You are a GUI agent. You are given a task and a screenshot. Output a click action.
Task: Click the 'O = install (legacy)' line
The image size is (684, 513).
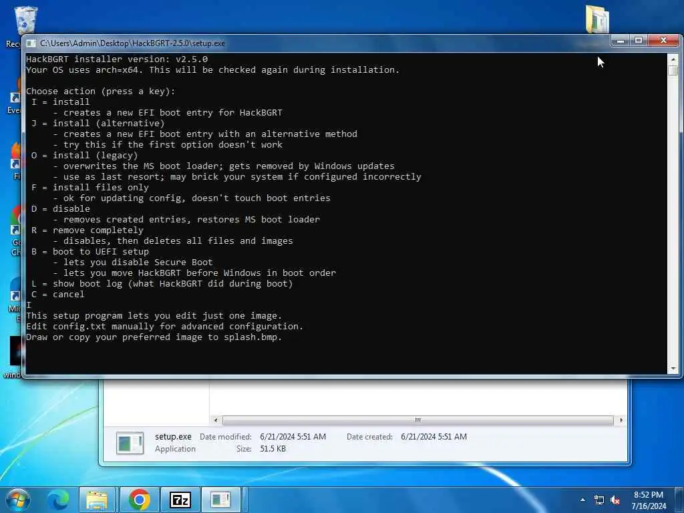pyautogui.click(x=84, y=155)
